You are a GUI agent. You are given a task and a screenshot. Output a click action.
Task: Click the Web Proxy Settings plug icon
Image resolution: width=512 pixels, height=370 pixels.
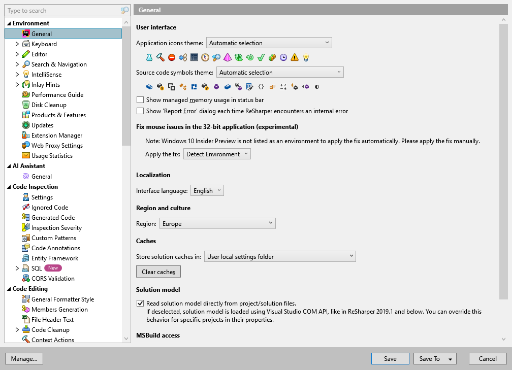(25, 145)
